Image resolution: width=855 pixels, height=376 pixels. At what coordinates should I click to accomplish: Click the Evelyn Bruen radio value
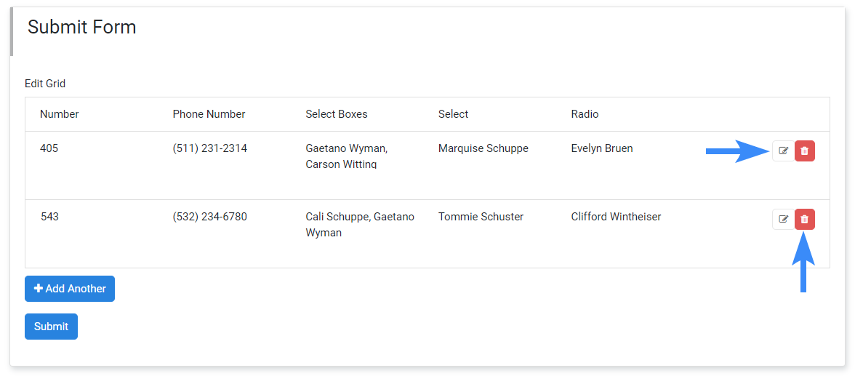(602, 148)
